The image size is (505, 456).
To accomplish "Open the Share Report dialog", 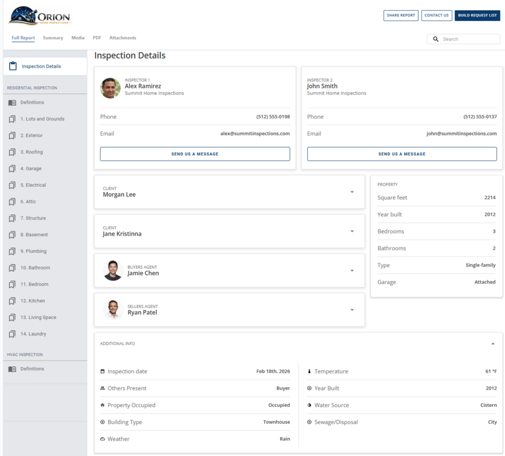I will pos(400,15).
